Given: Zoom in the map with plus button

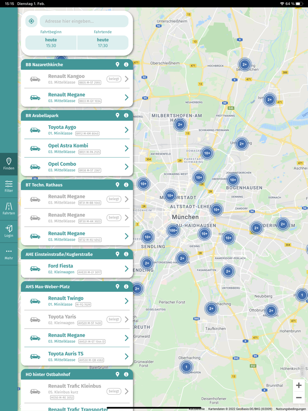Looking at the screenshot, I should 299,385.
